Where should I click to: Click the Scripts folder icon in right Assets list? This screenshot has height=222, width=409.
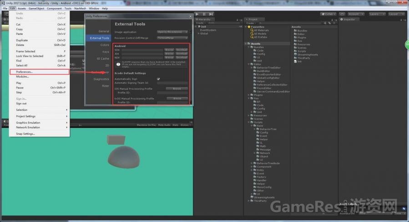pyautogui.click(x=295, y=51)
